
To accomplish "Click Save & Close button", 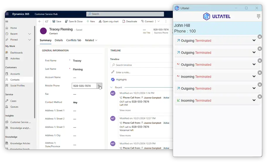I will pyautogui.click(x=73, y=21).
